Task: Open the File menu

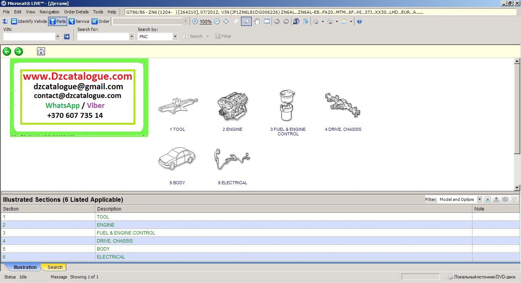Action: click(x=6, y=12)
